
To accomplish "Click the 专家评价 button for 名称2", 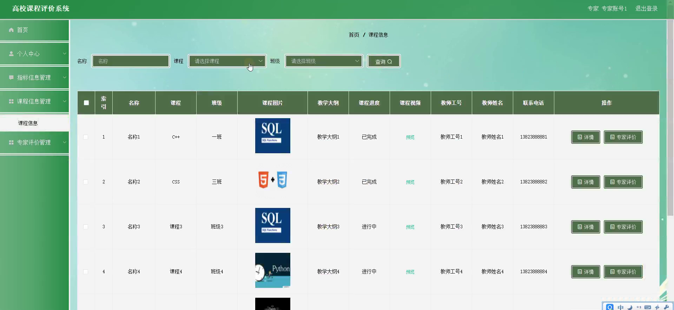I will point(623,182).
